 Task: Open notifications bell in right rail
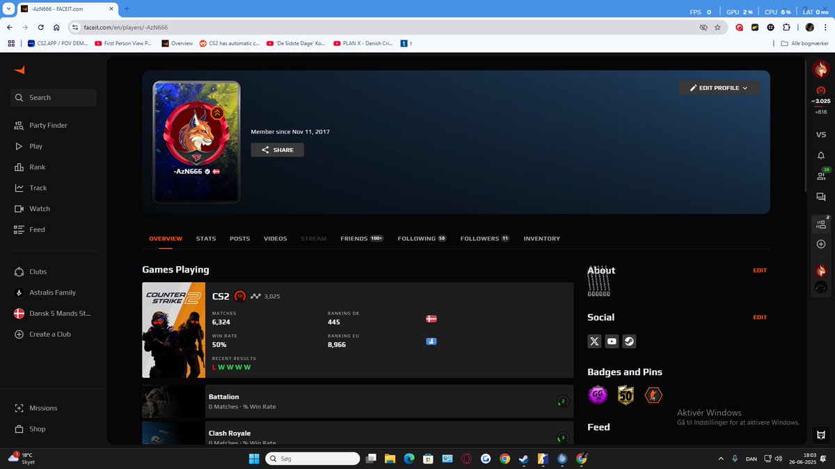(x=820, y=155)
